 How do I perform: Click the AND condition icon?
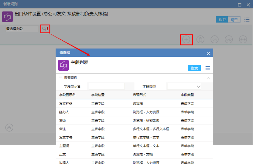click(x=229, y=39)
